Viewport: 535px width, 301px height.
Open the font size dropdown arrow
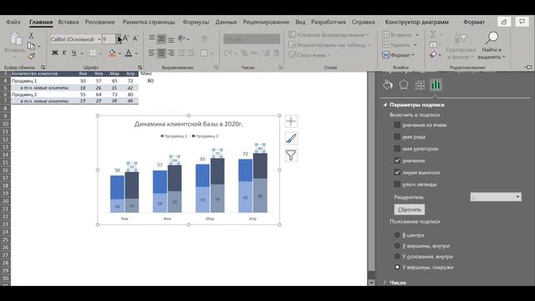tap(119, 39)
